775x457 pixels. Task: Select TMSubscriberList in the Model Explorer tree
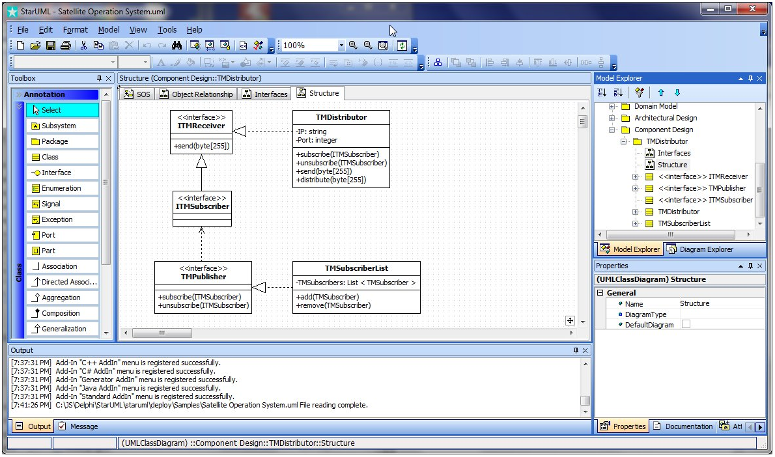684,223
